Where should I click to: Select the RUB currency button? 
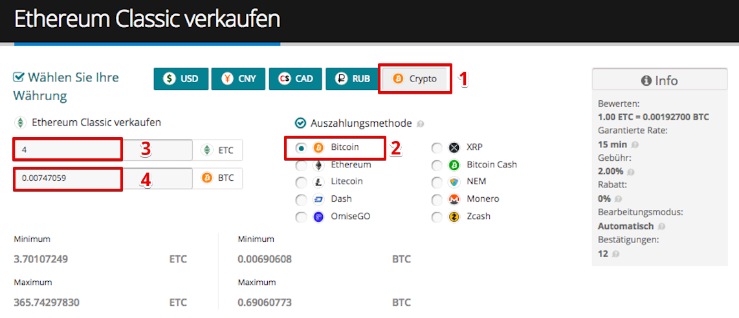click(x=353, y=79)
